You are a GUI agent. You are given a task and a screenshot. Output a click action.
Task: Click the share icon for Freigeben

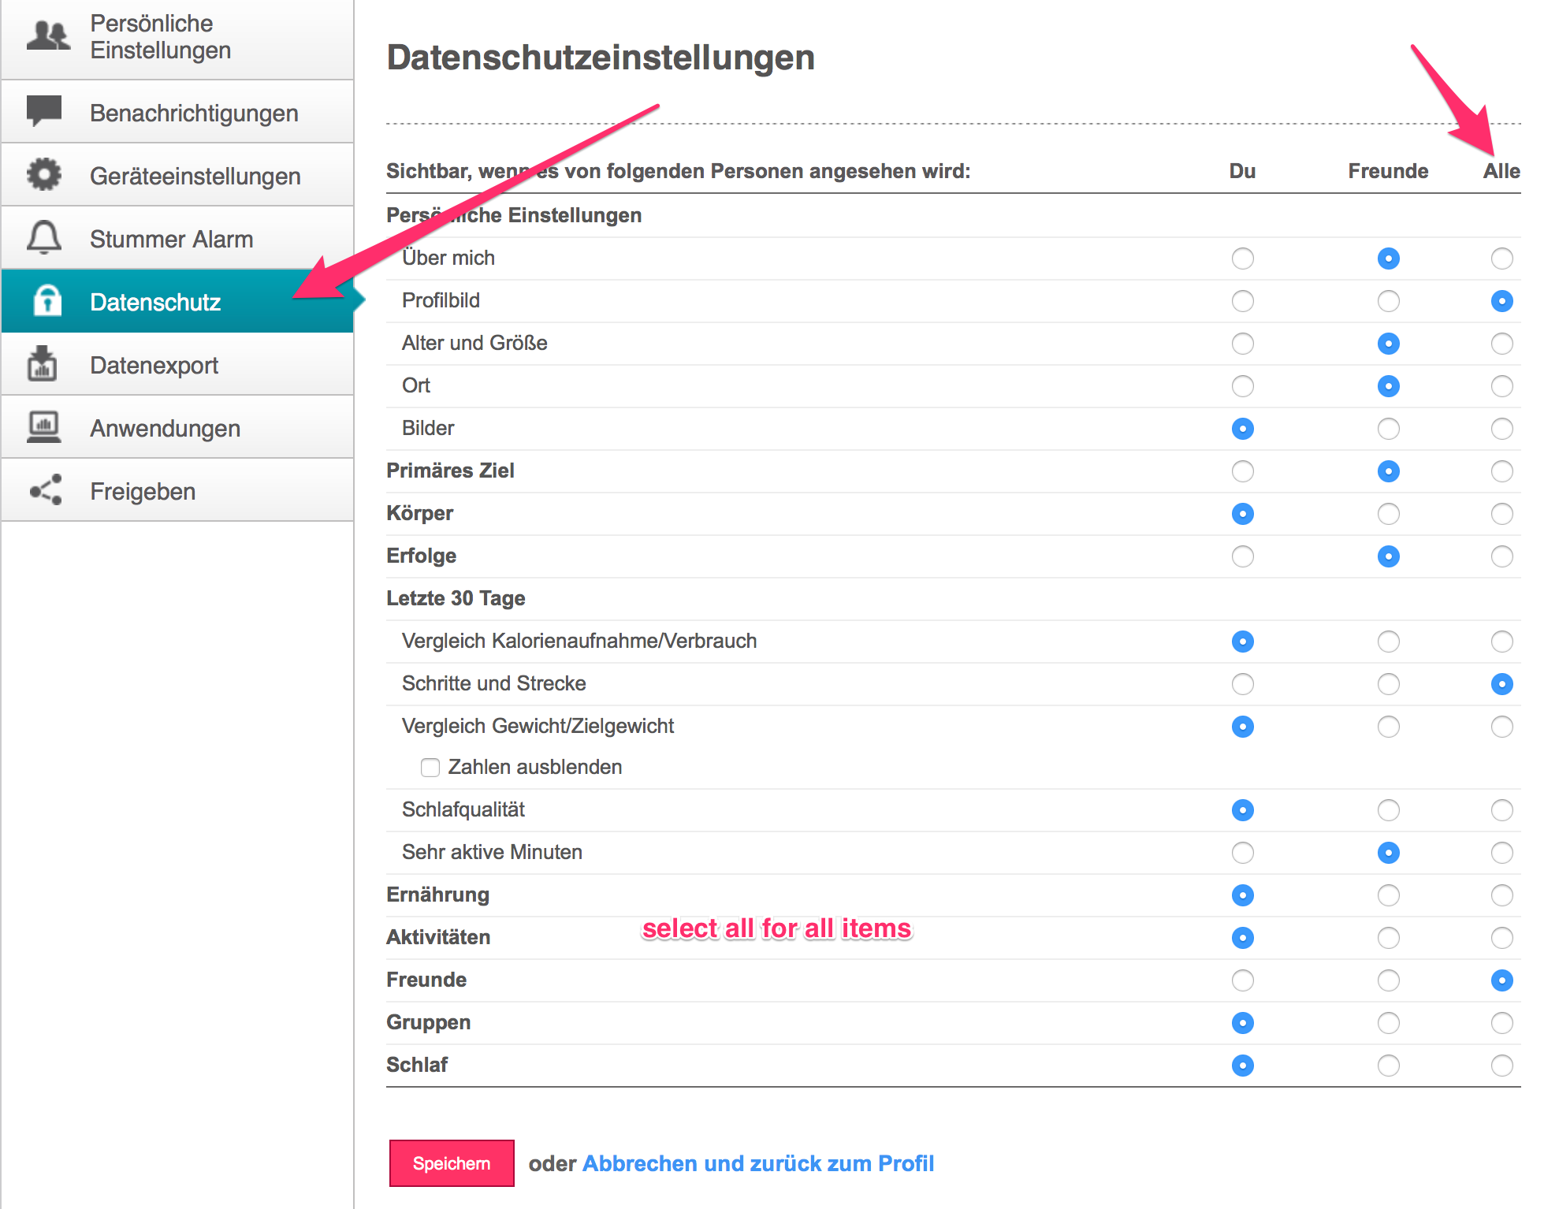tap(46, 489)
